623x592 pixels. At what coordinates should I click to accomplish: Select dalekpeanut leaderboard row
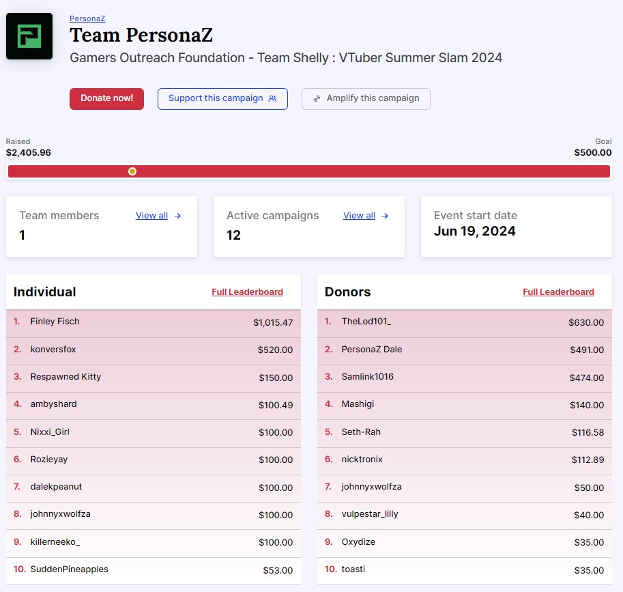pyautogui.click(x=154, y=489)
